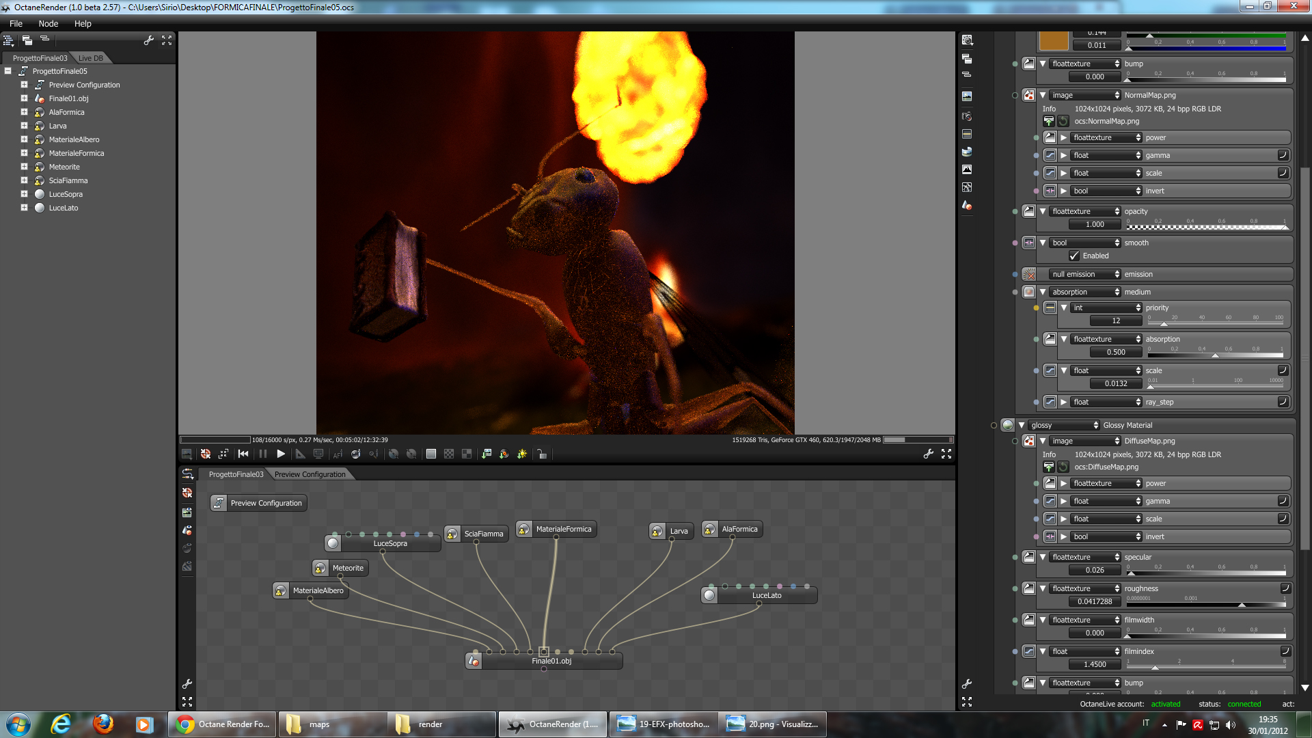The height and width of the screenshot is (738, 1312).
Task: Open the Node menu
Action: (x=48, y=23)
